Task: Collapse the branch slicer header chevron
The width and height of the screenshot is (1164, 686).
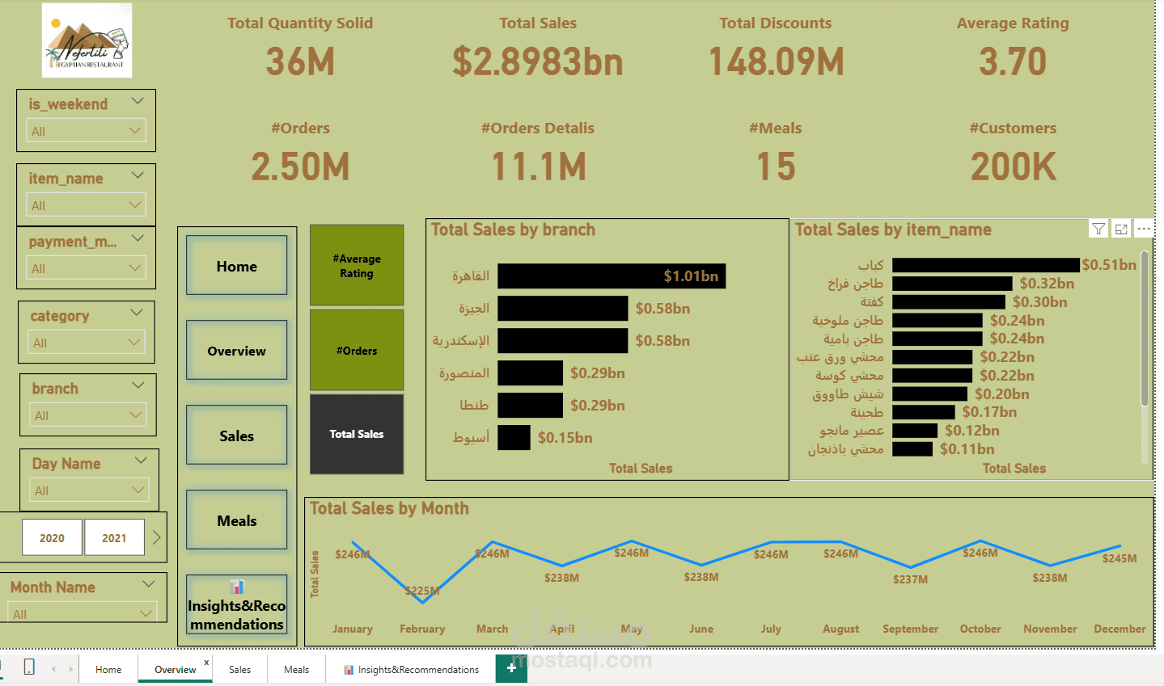Action: click(x=138, y=385)
